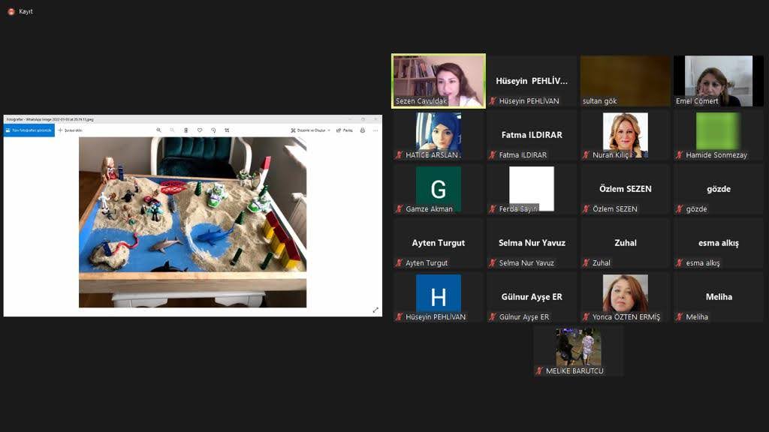
Task: Click the fullscreen expand arrows icon
Action: pyautogui.click(x=375, y=310)
